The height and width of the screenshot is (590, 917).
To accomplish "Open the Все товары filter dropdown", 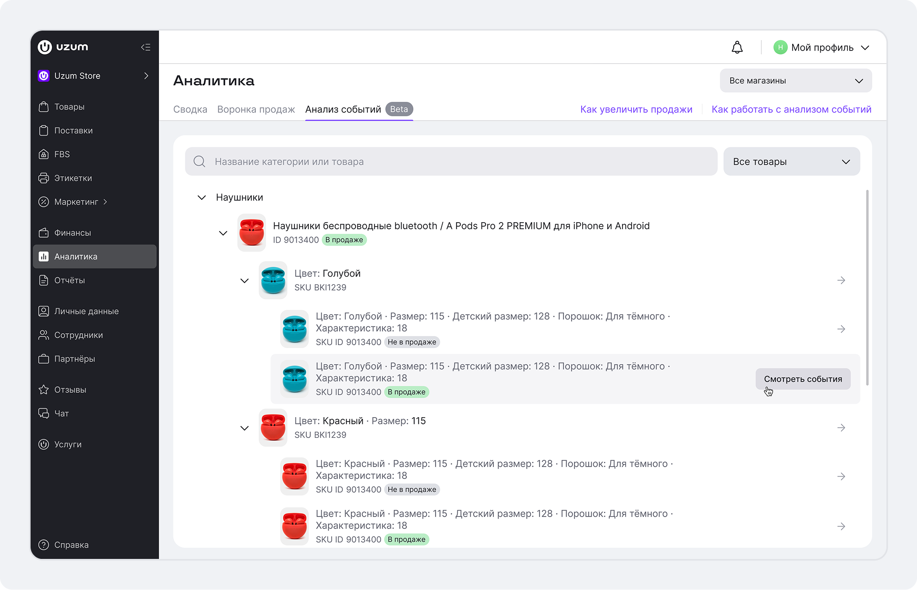I will [792, 162].
